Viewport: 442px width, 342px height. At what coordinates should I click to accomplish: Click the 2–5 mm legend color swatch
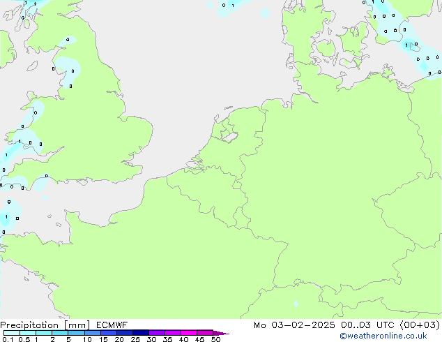pos(60,333)
